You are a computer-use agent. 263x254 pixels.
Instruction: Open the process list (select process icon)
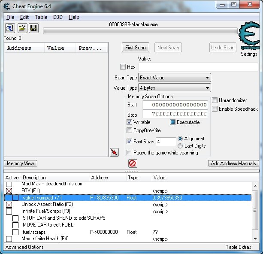pyautogui.click(x=10, y=28)
